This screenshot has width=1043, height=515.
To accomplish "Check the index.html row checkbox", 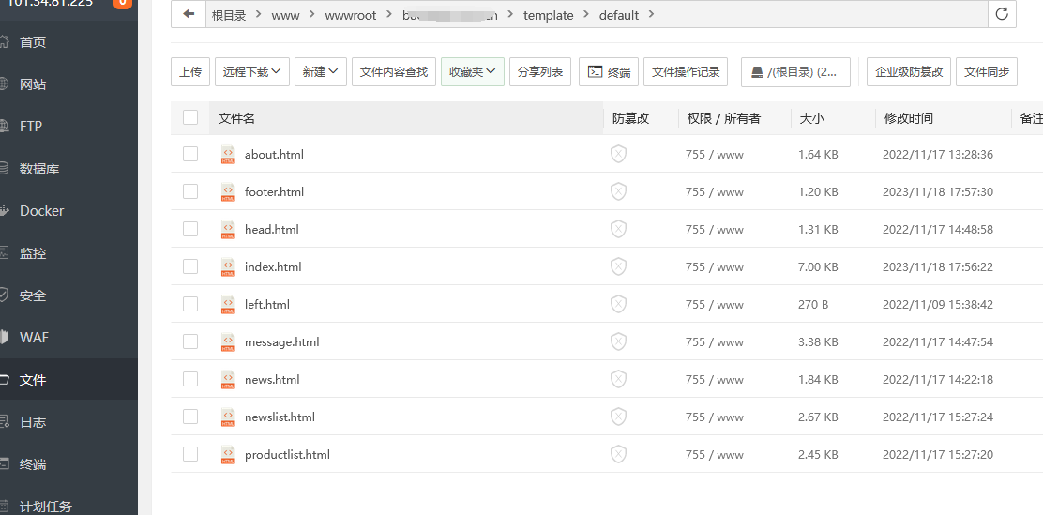I will point(190,266).
